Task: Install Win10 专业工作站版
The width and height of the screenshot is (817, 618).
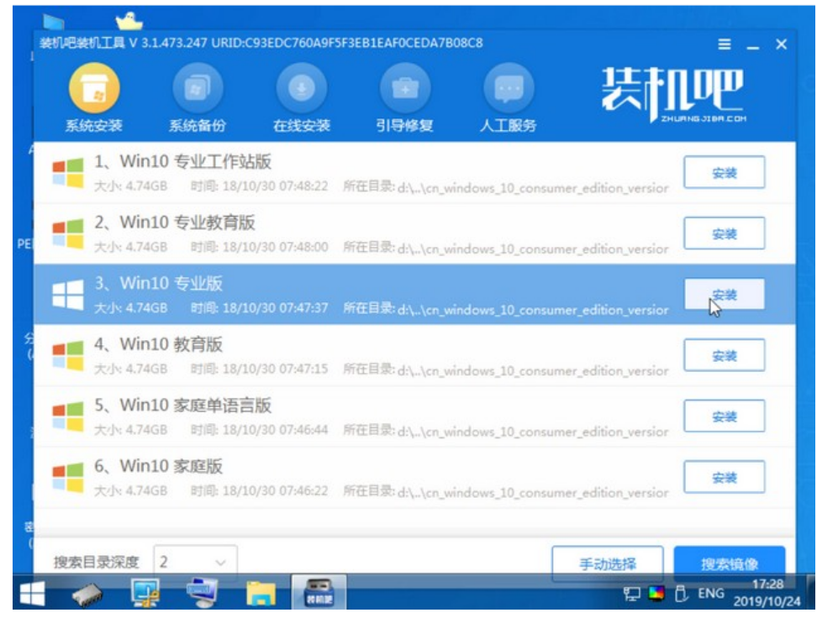Action: point(725,172)
